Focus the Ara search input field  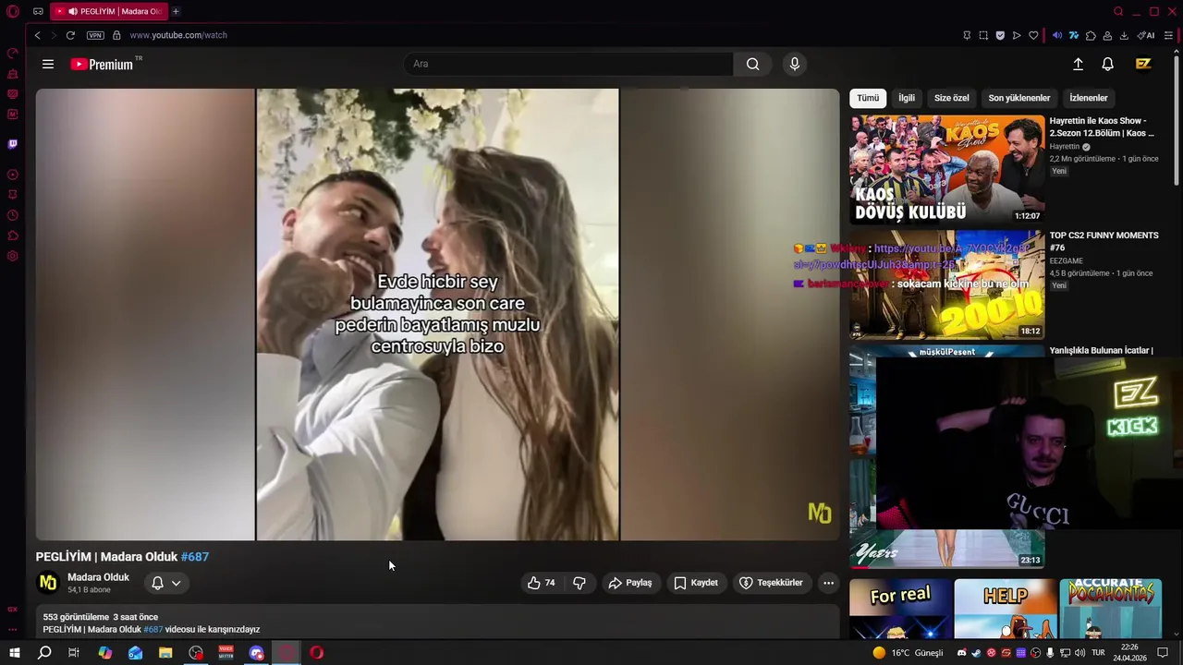tap(568, 64)
